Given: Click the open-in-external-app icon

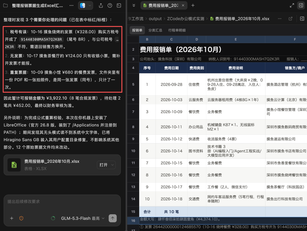Looking at the screenshot, I should point(291,19).
